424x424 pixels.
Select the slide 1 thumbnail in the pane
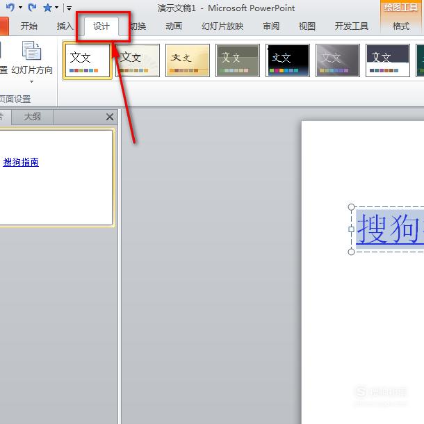pos(56,177)
